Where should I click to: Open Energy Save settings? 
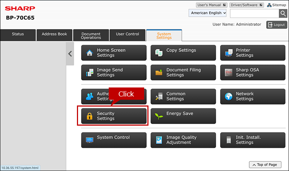click(183, 116)
